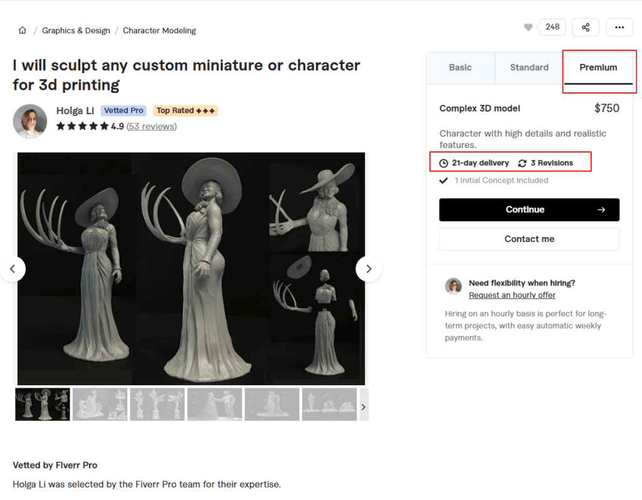This screenshot has height=500, width=642.
Task: Click the clock icon beside 21-day delivery
Action: click(x=443, y=162)
